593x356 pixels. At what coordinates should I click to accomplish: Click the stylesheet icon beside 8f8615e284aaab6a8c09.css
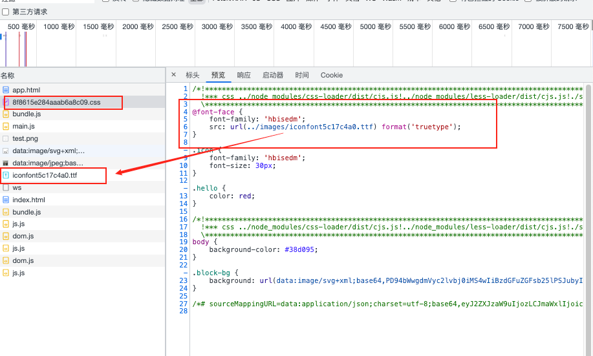[6, 102]
